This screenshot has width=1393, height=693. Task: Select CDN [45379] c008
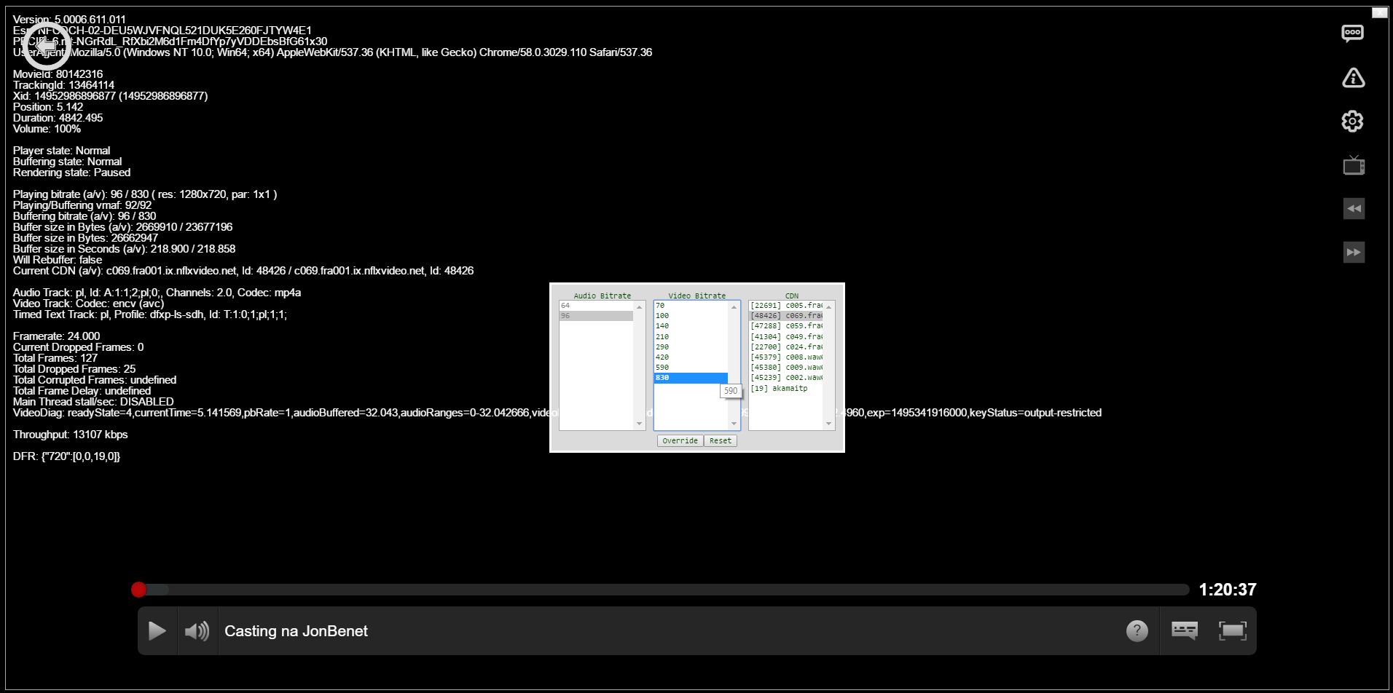click(786, 357)
